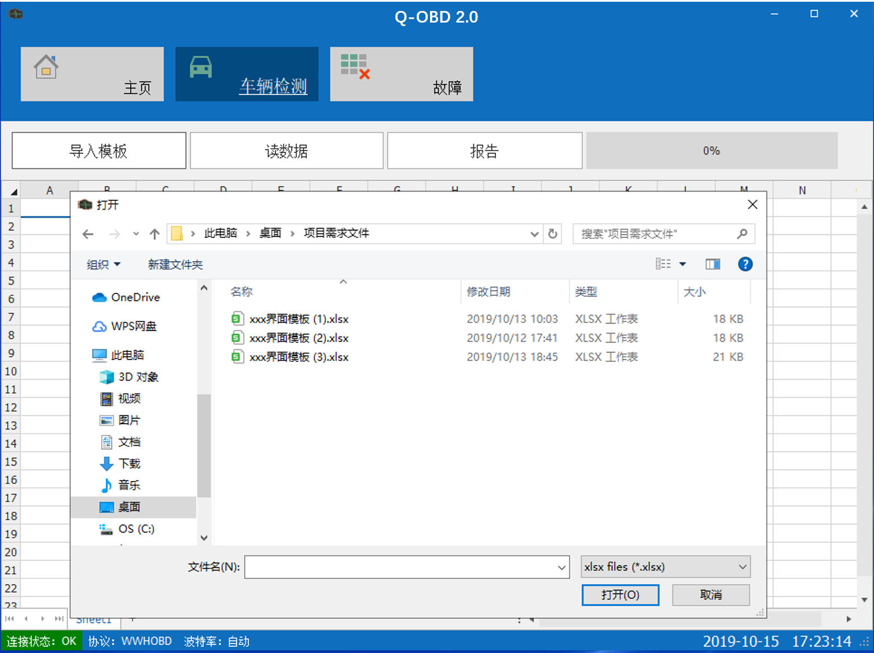Sort by 类型 column header
874x653 pixels.
[x=586, y=292]
